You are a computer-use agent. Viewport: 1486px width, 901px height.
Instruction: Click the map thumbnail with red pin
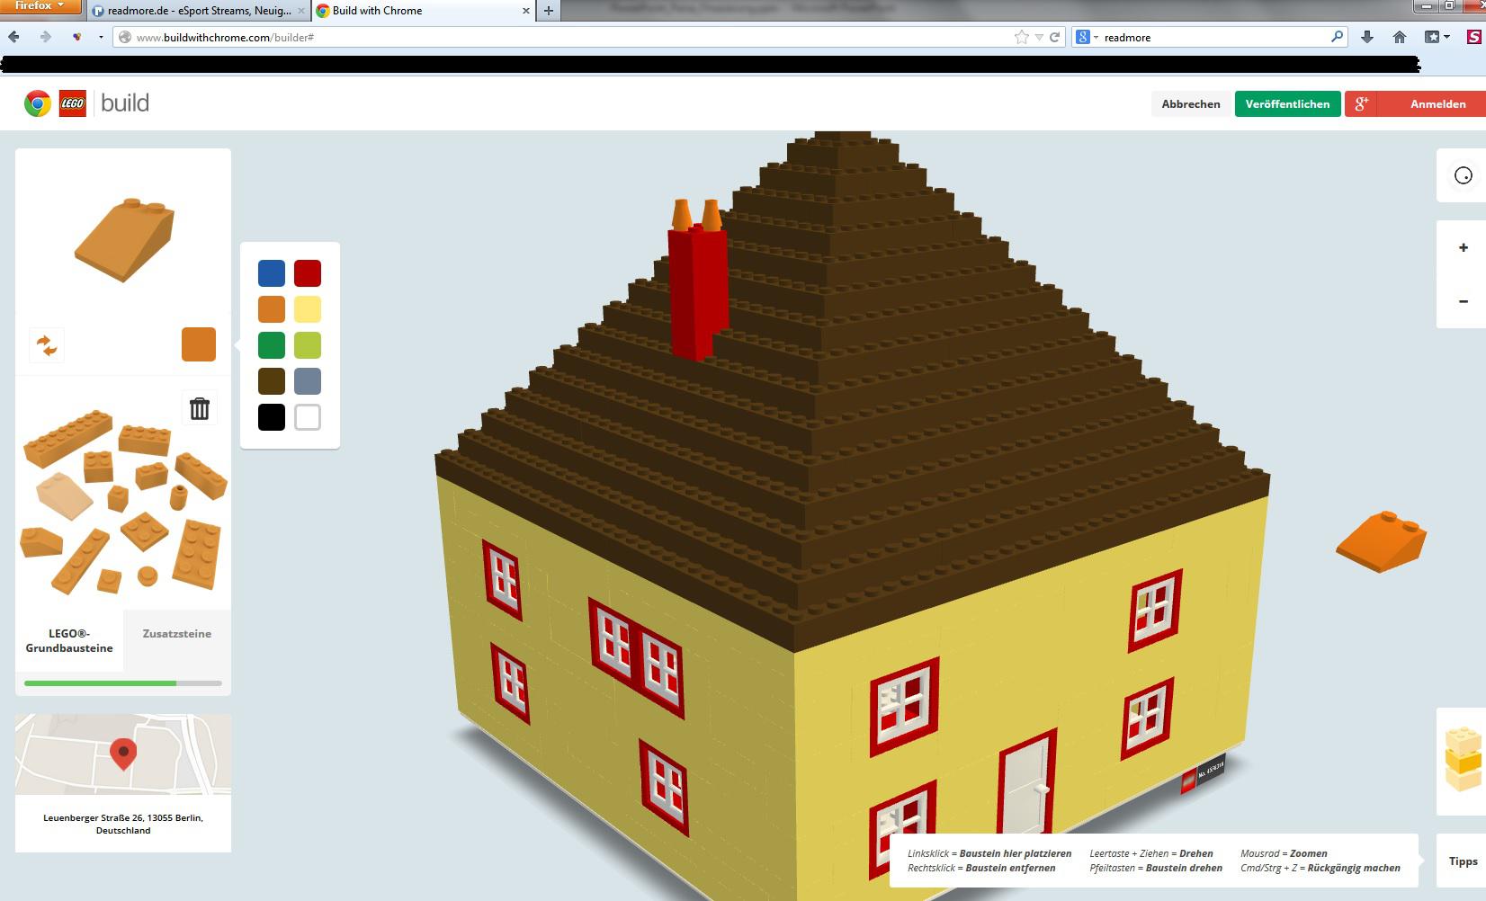[x=123, y=754]
